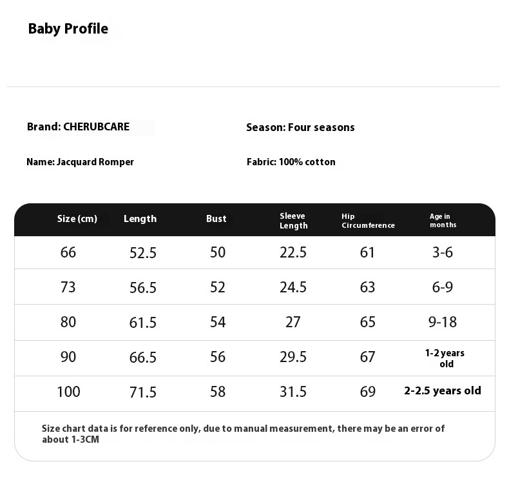This screenshot has height=486, width=509.
Task: Select the 56.5 length value
Action: tap(143, 288)
